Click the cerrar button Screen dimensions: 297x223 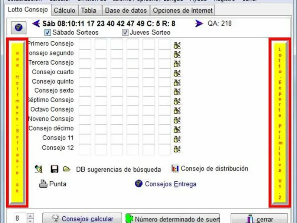tap(259, 219)
